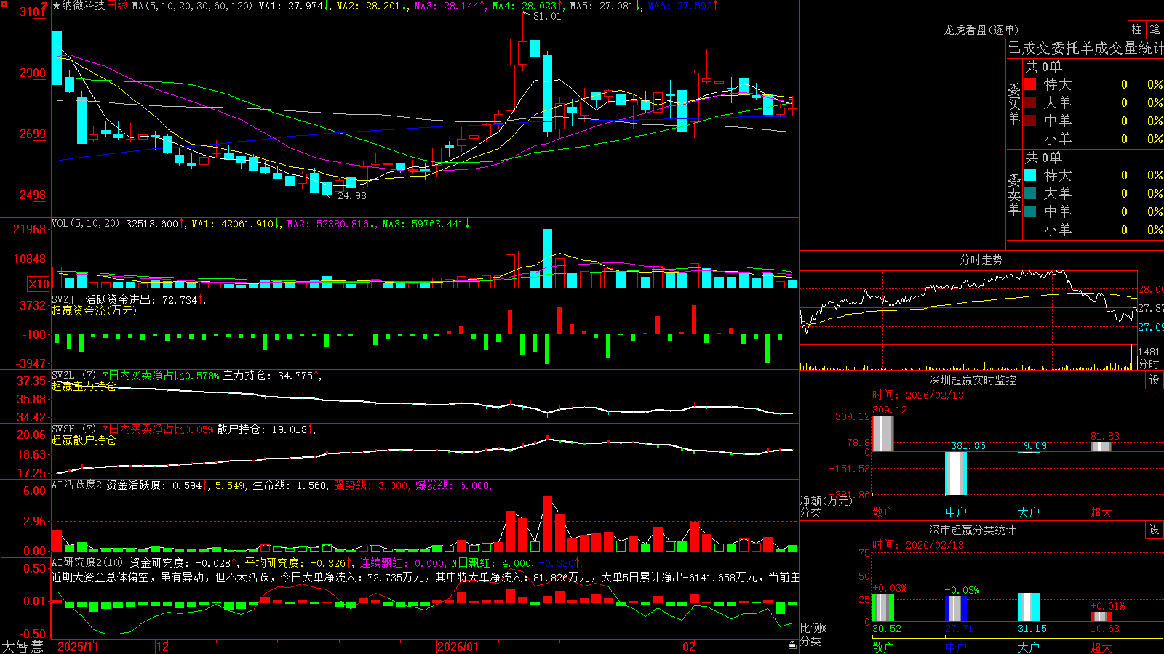Screen dimensions: 1164x654
Task: Click the 超赢主力持仓 legend text
Action: tap(84, 386)
